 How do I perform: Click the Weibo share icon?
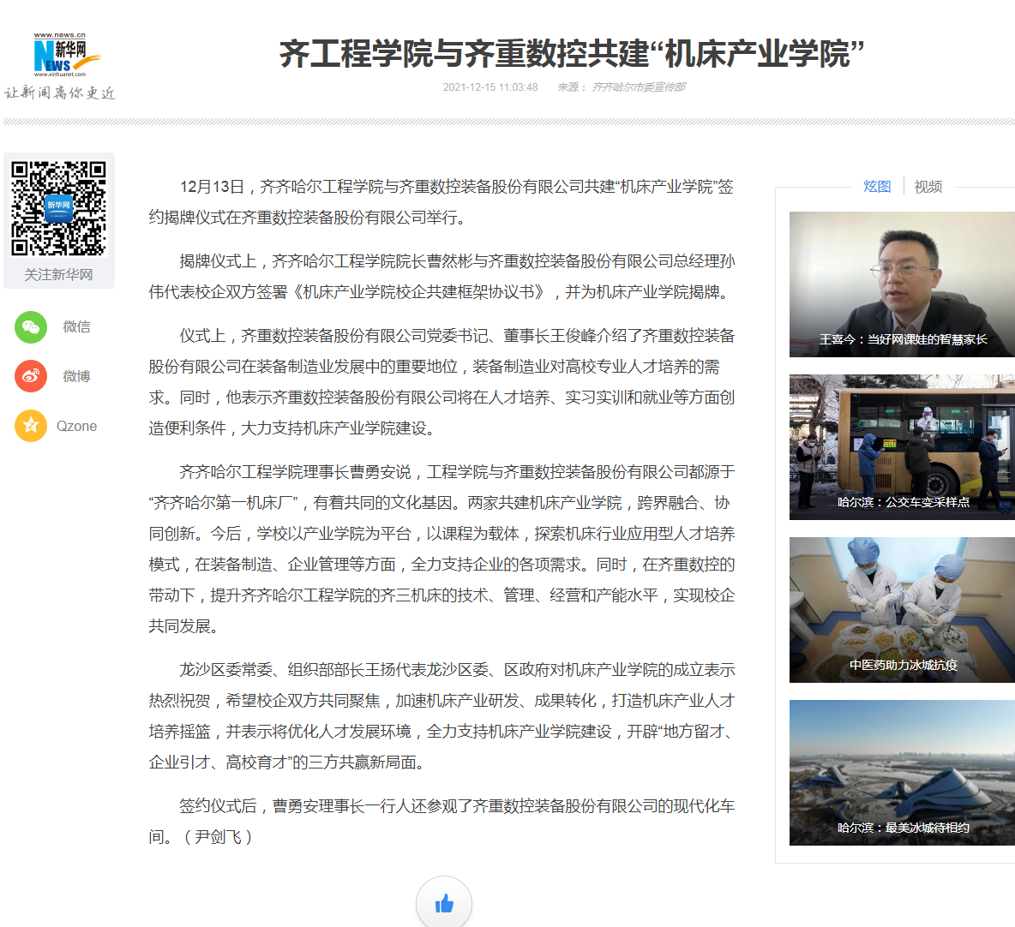coord(31,376)
